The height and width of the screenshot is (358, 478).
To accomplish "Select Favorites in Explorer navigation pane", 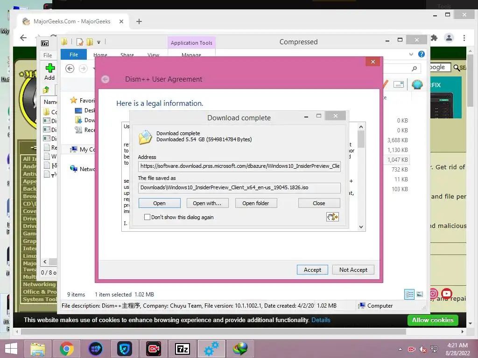I will tap(82, 101).
